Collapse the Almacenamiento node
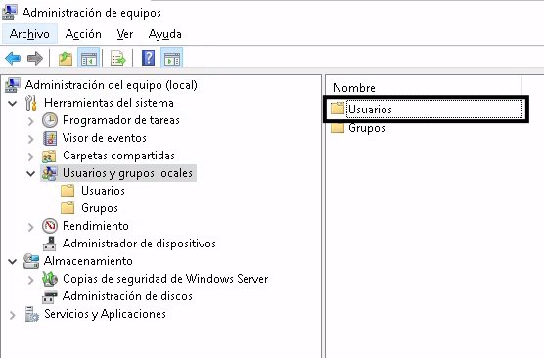 (x=13, y=261)
